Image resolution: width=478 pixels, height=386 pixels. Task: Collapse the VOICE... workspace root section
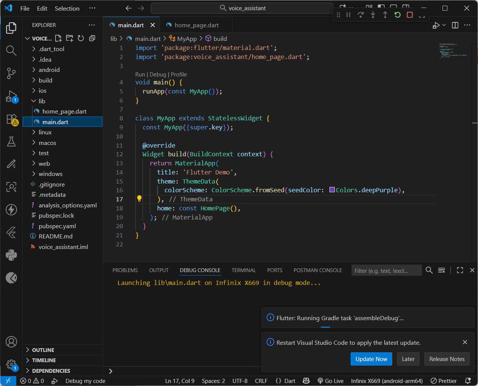38,39
